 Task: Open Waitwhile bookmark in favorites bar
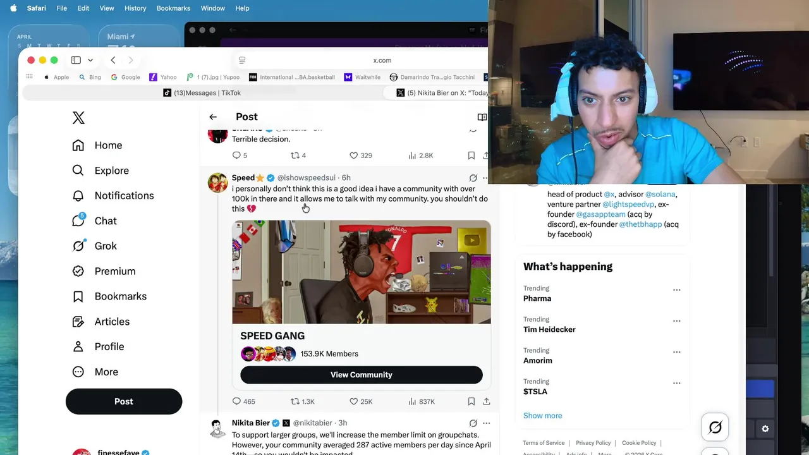coord(362,77)
